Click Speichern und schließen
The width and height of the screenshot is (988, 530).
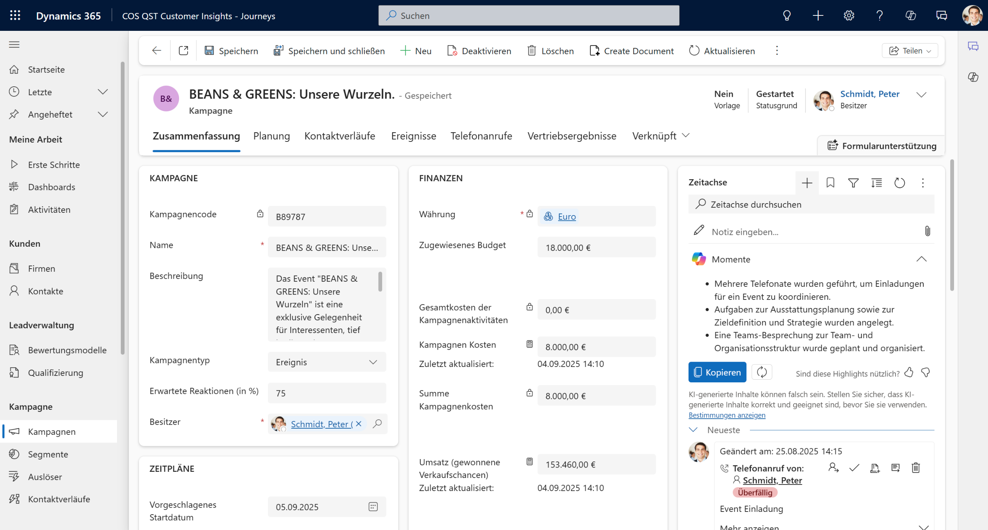(329, 51)
